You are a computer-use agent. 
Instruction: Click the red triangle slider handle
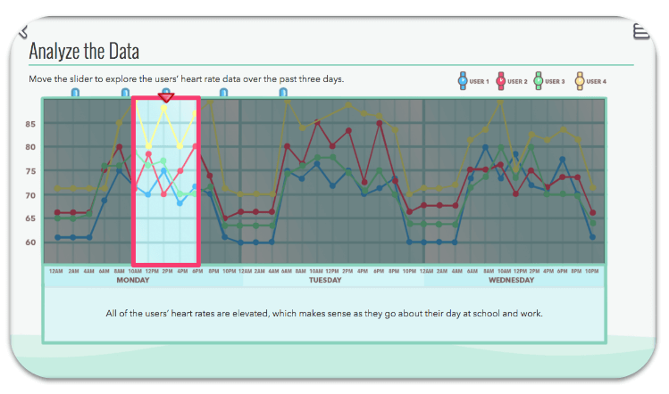tap(166, 96)
